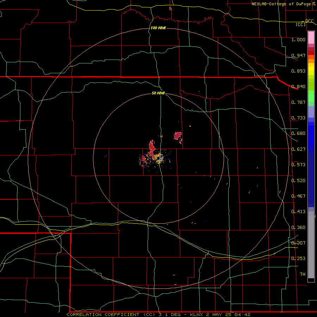
Task: Pick the lavender band near 0.733
Action: (x=311, y=112)
